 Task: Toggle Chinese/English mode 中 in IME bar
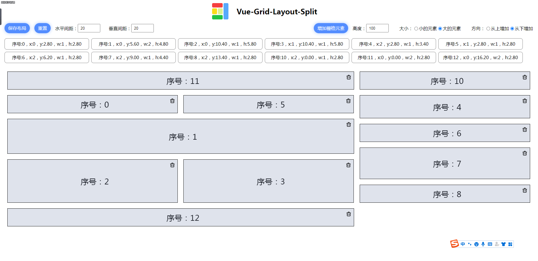463,244
